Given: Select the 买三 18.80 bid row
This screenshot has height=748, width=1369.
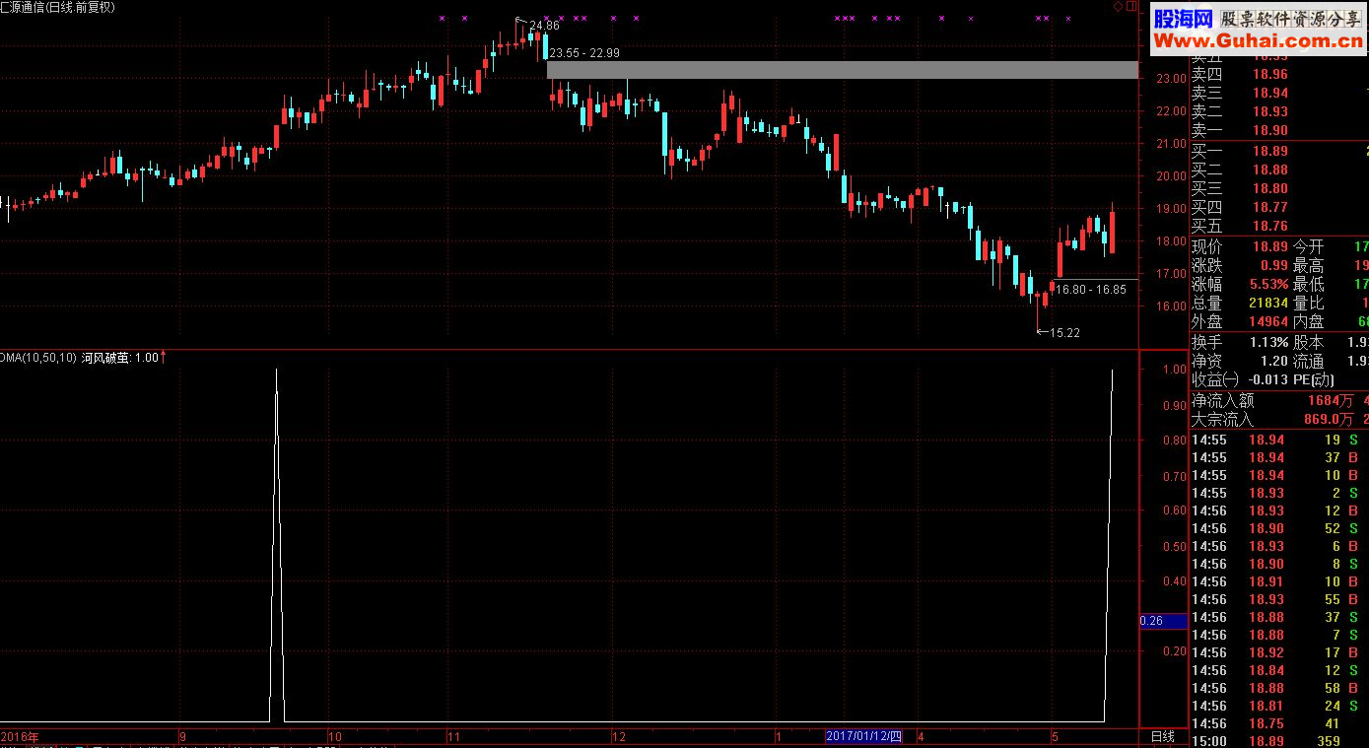Looking at the screenshot, I should pyautogui.click(x=1279, y=188).
